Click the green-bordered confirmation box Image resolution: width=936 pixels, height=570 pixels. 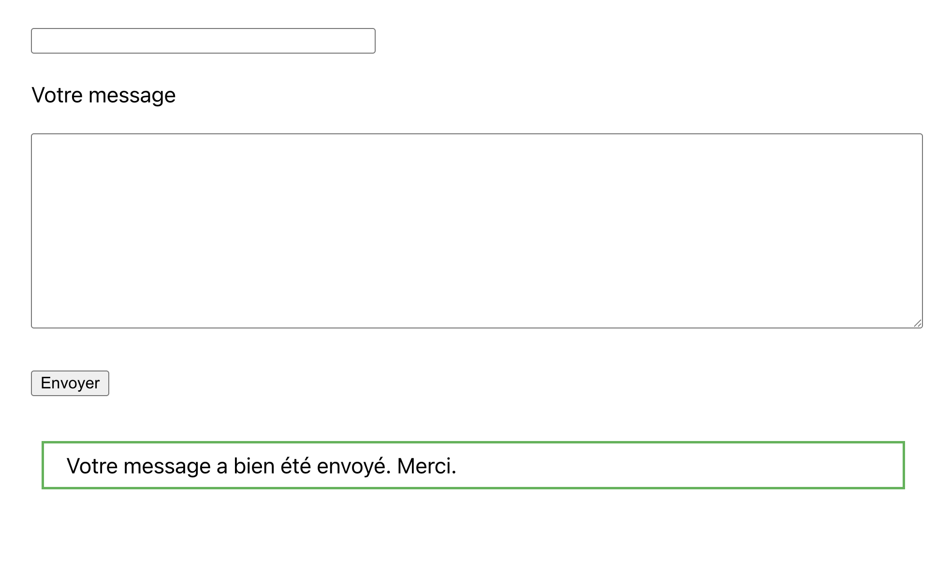click(x=473, y=465)
